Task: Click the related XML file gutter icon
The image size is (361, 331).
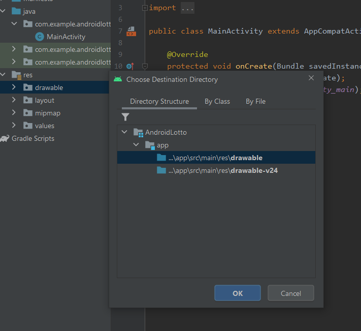Action: 131,32
